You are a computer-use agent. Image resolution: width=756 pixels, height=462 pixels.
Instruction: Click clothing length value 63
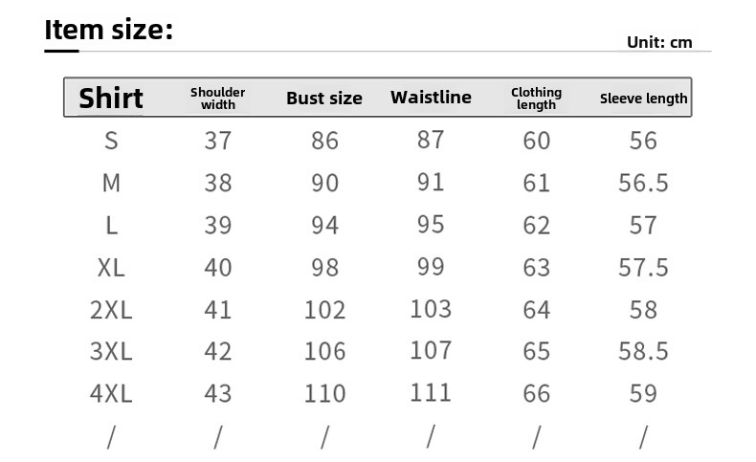pyautogui.click(x=537, y=267)
